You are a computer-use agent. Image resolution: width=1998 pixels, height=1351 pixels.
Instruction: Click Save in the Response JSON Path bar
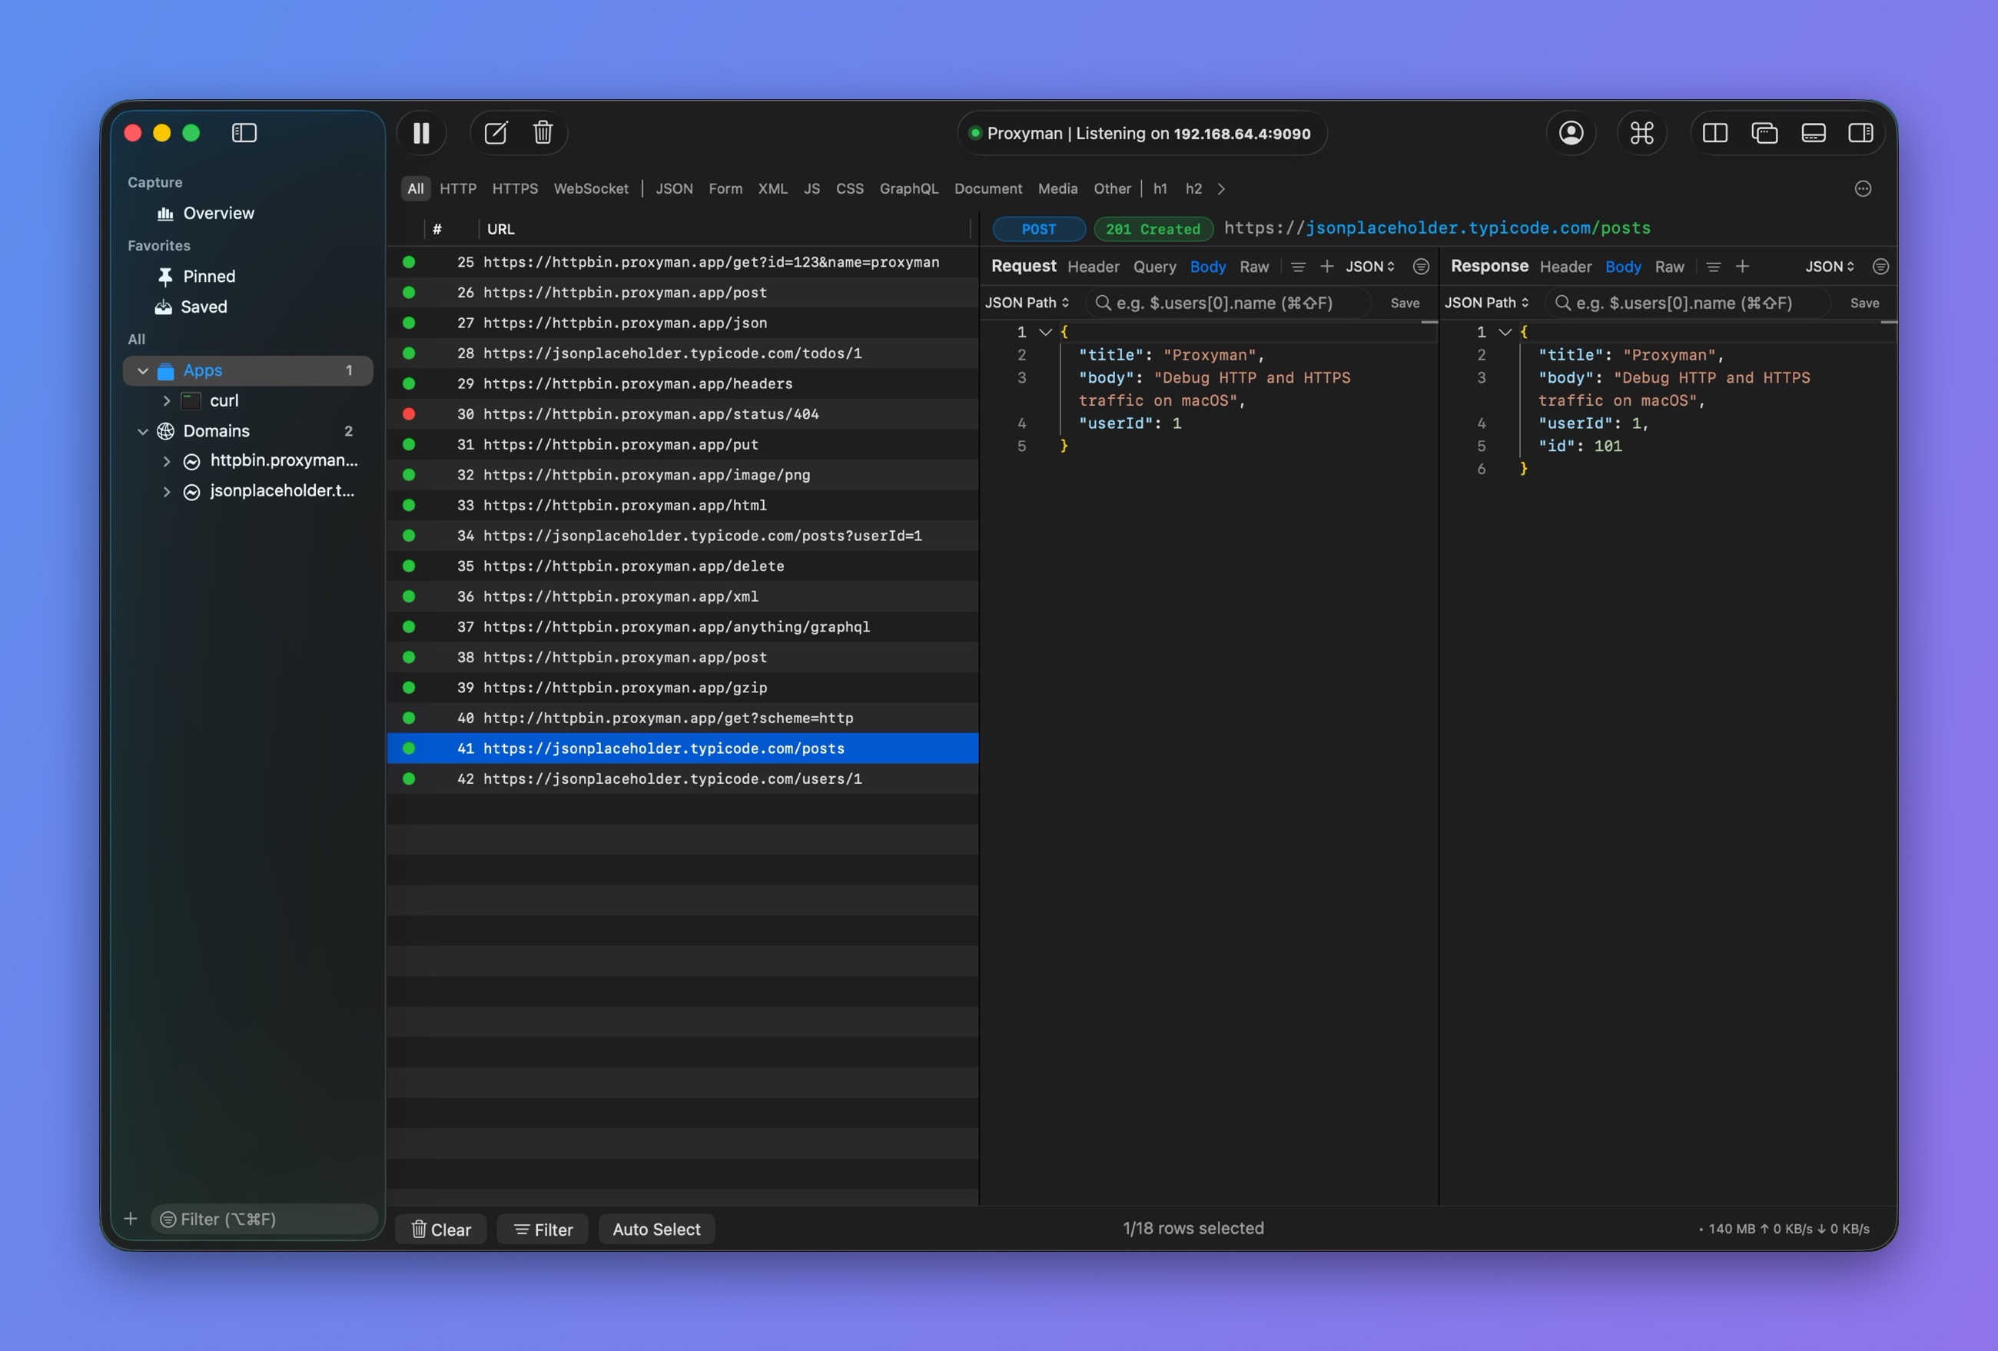tap(1864, 303)
